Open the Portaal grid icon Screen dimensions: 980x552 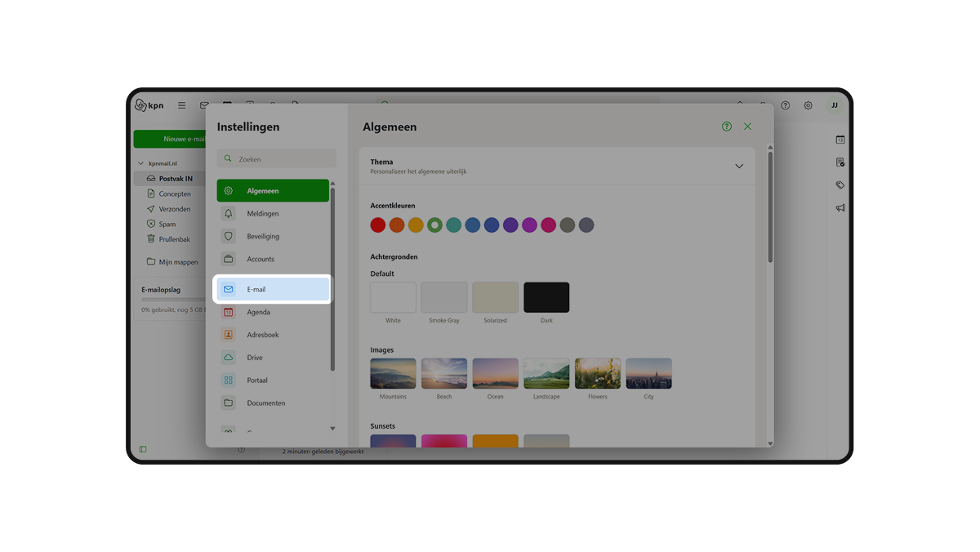tap(229, 380)
